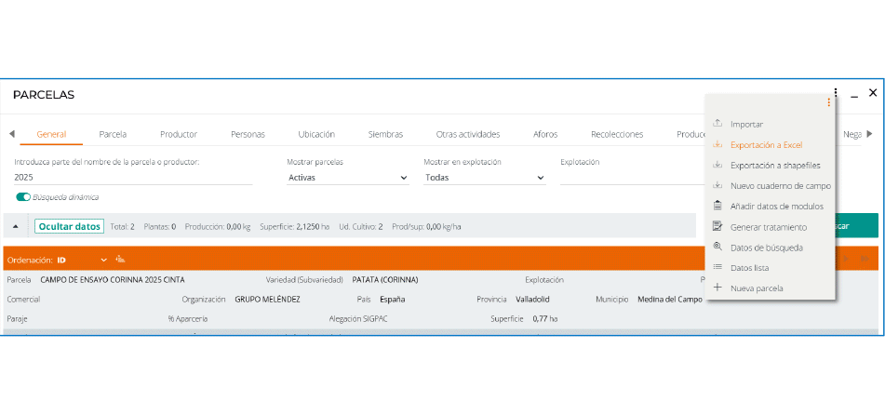885x415 pixels.
Task: Click the magnifier icon for Datos de búsqueda
Action: (x=717, y=247)
